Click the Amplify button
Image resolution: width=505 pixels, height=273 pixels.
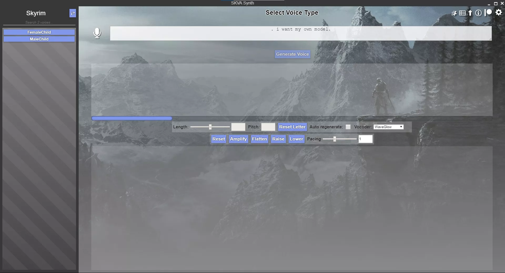coord(238,139)
